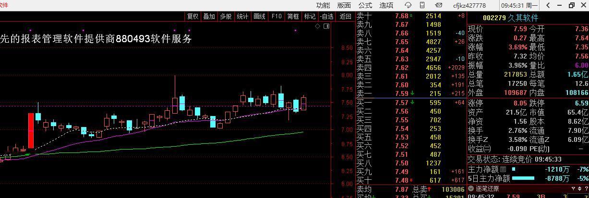Toggle the side panel icon above chart
The image size is (589, 198).
pyautogui.click(x=326, y=26)
